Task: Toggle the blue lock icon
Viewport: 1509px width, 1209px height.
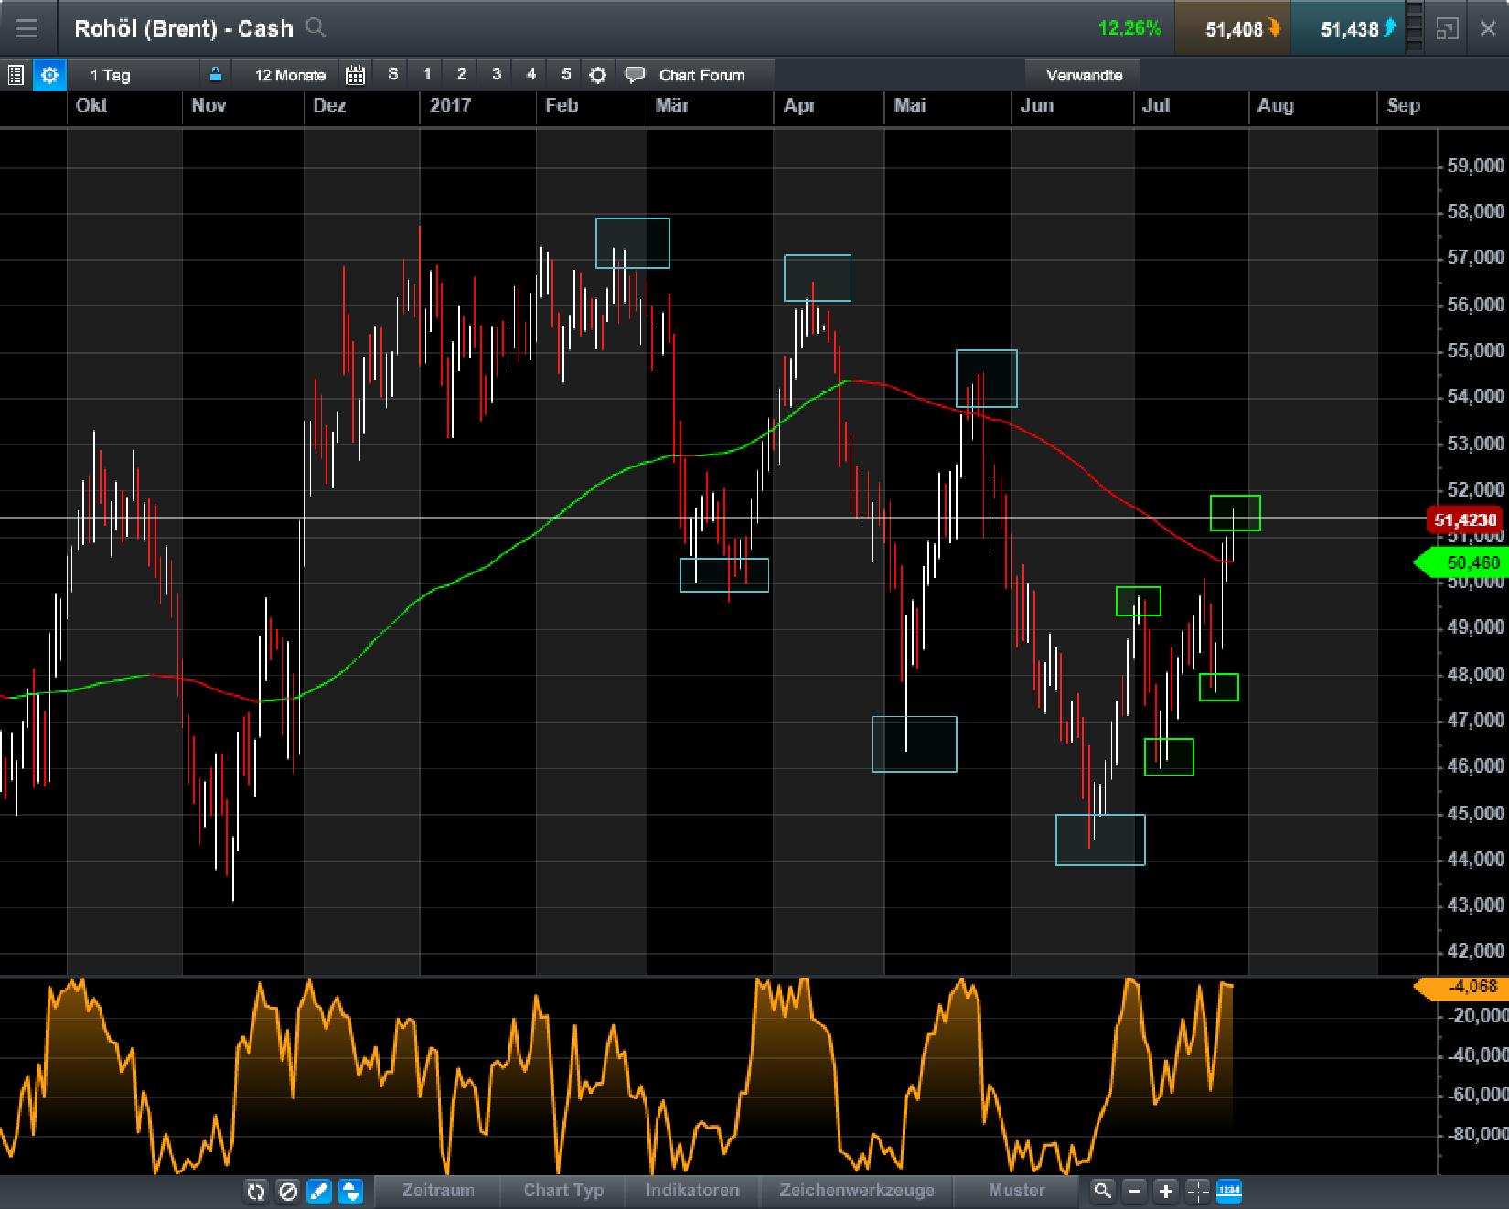Action: click(216, 75)
